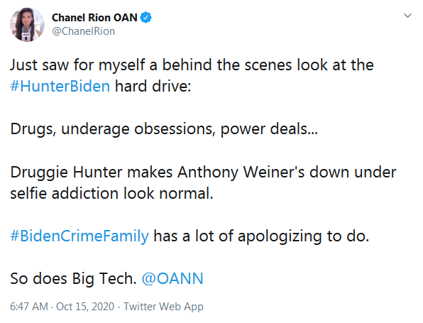The width and height of the screenshot is (423, 323).
Task: Click the 'So does Big Tech.' text
Action: 73,279
